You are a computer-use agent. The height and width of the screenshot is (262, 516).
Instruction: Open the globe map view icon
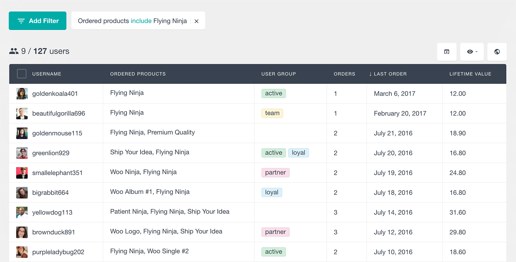(x=497, y=52)
